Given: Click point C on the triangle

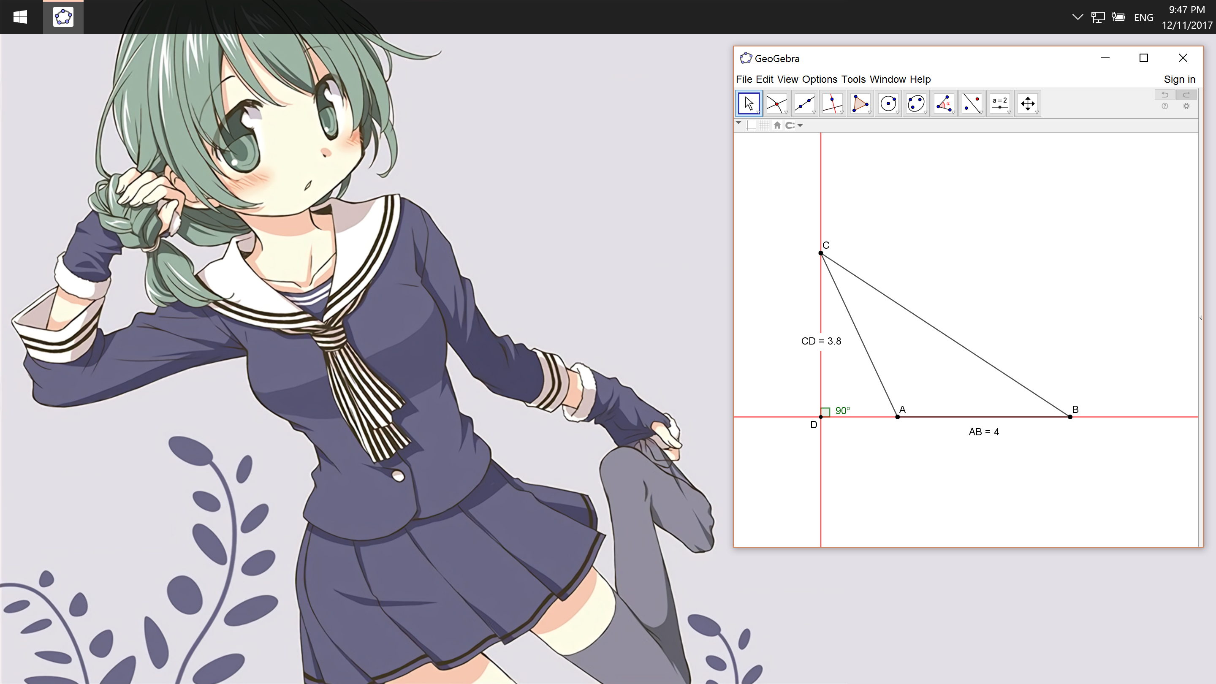Looking at the screenshot, I should coord(821,253).
